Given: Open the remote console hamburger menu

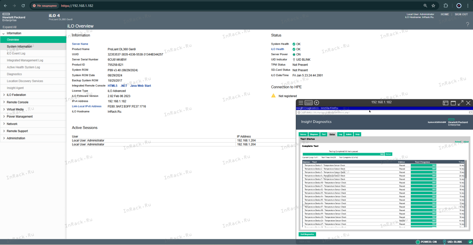Looking at the screenshot, I should [x=301, y=103].
